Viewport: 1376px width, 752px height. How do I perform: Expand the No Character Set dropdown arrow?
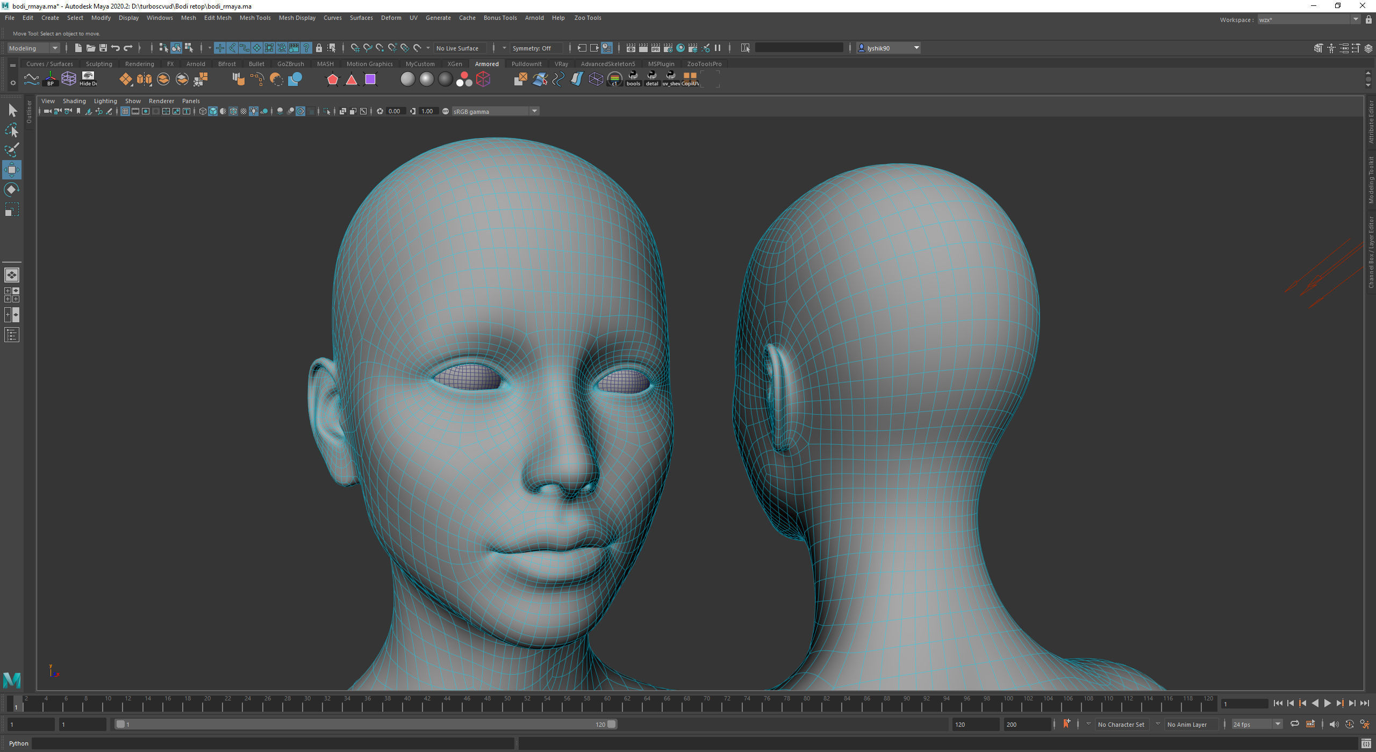[x=1088, y=724]
